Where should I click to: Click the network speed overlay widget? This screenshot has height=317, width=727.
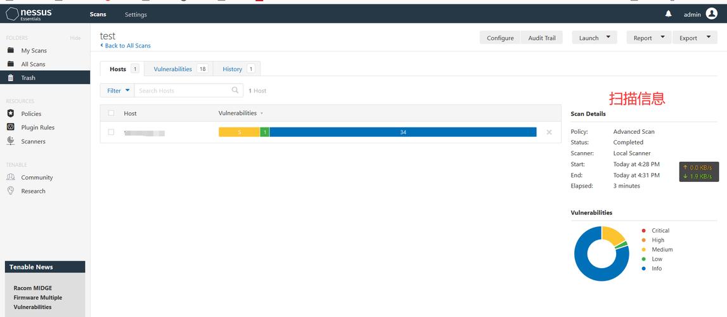pos(699,172)
